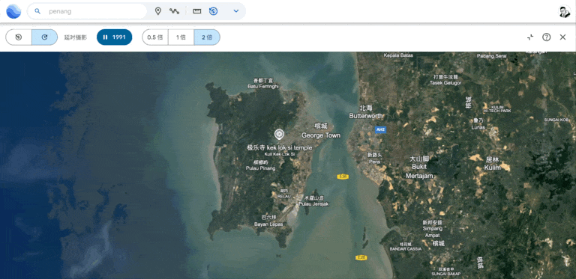Click the Google Earth logo

click(13, 11)
